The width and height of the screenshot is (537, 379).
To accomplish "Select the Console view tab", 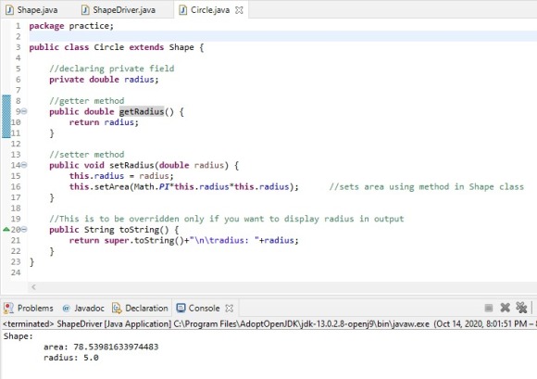I will coord(204,308).
